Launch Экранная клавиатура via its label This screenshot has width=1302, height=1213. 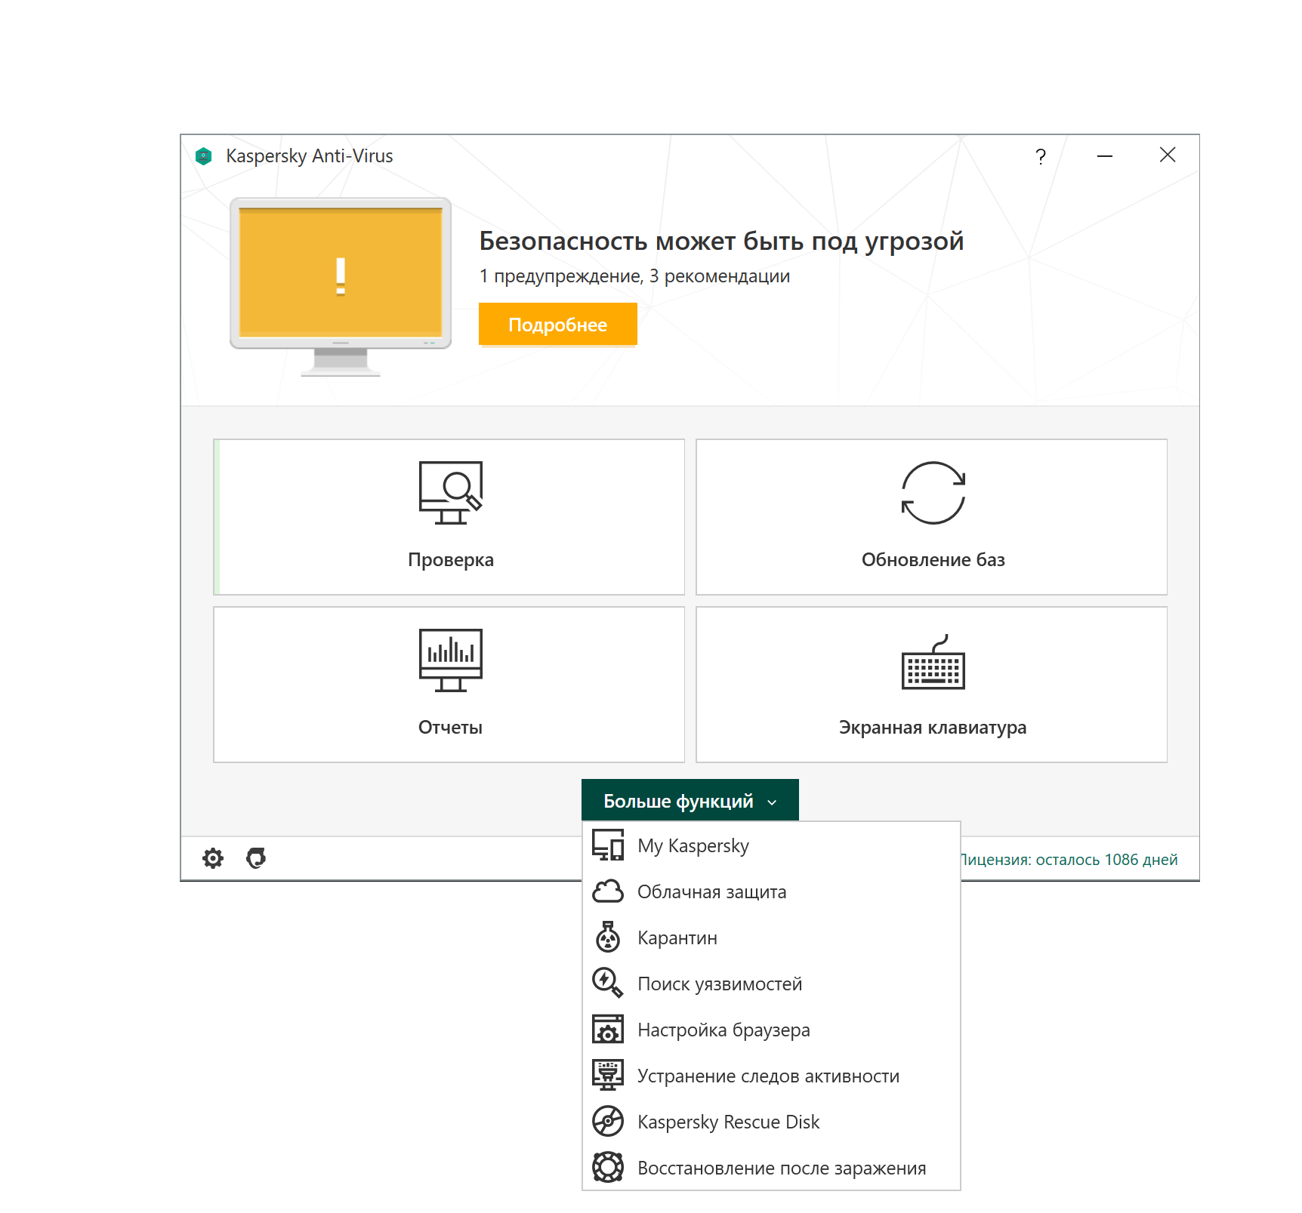(933, 728)
